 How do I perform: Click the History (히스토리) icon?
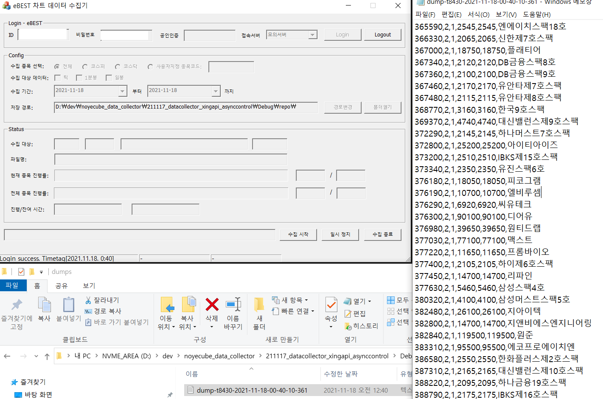(348, 326)
